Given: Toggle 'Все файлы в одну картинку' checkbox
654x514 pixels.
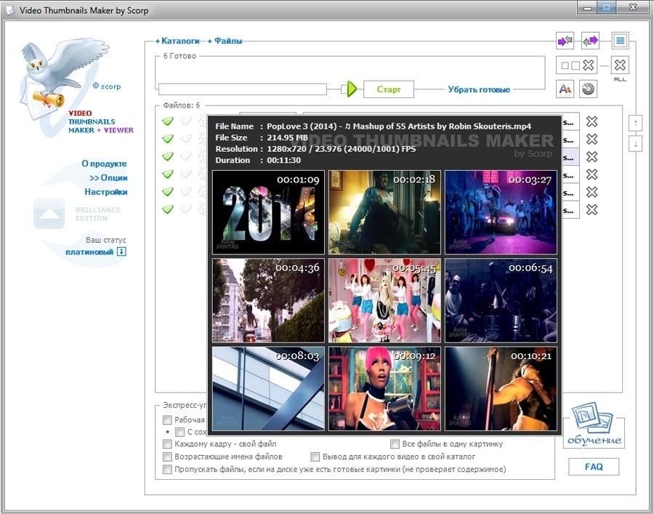Looking at the screenshot, I should point(395,444).
